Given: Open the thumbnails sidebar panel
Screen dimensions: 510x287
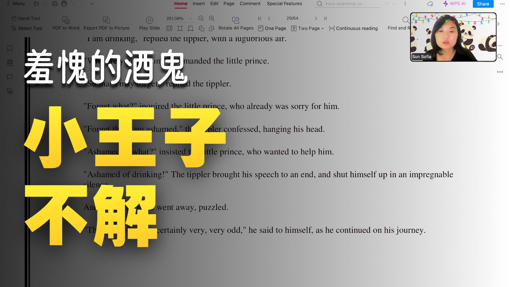Looking at the screenshot, I should tap(10, 63).
